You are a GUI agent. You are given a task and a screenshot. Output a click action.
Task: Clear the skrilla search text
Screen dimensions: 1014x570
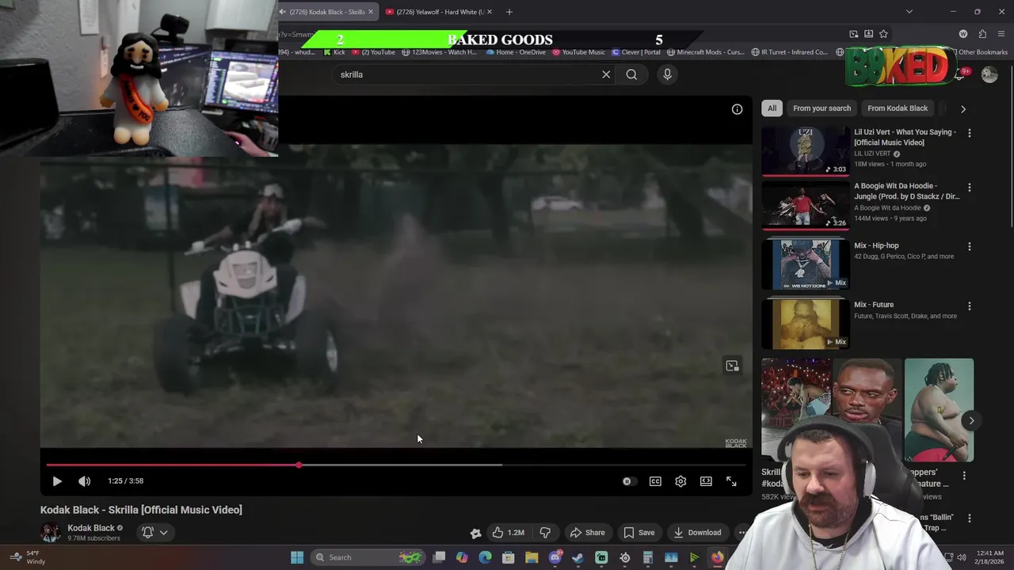(606, 74)
